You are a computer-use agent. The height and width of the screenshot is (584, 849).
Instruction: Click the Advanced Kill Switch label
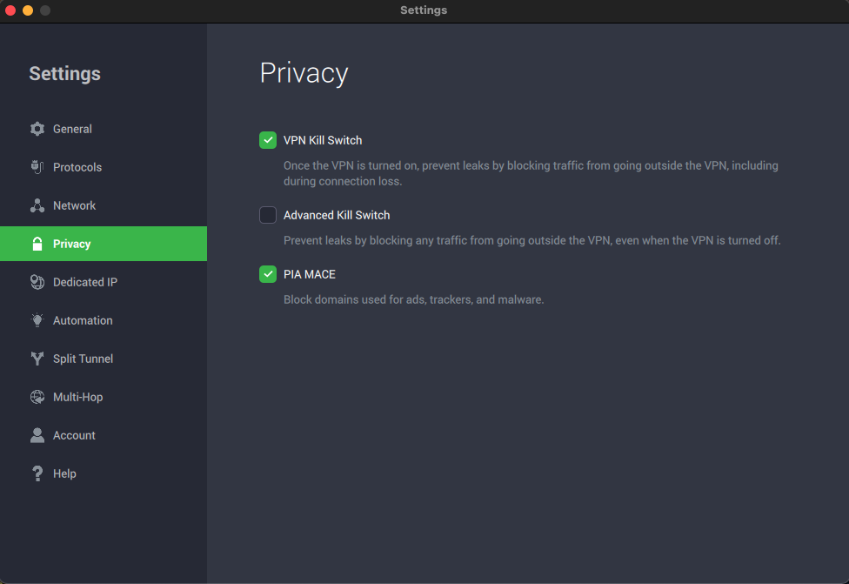(x=337, y=215)
